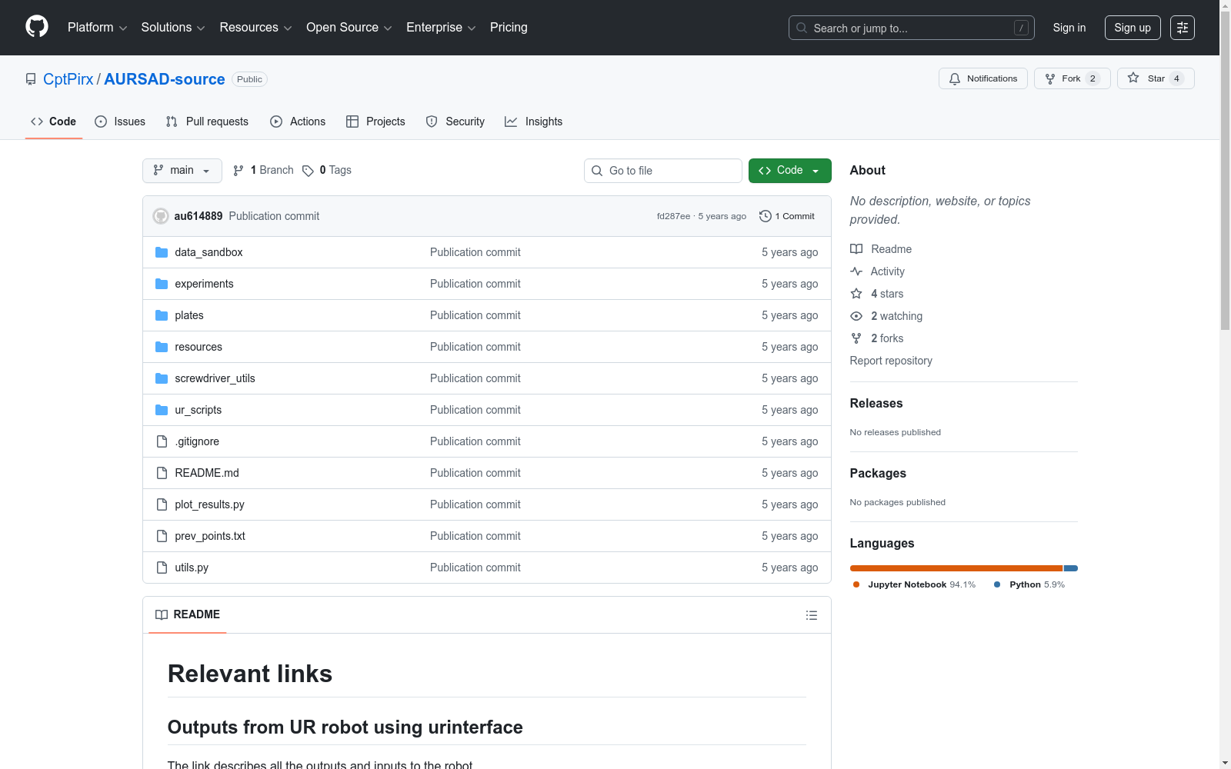Open the AURSAD-source repository link
The image size is (1231, 769).
[x=165, y=79]
